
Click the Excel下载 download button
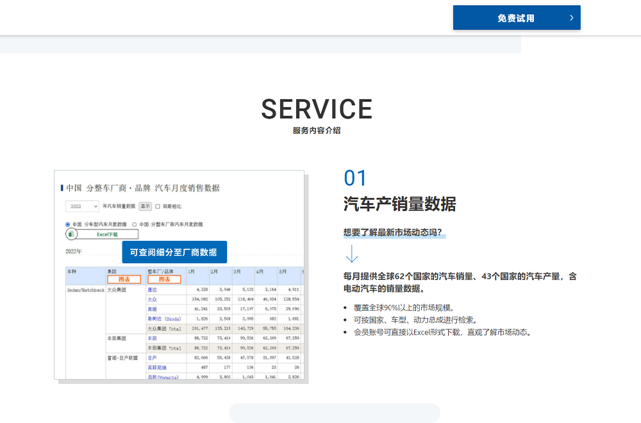tap(107, 234)
